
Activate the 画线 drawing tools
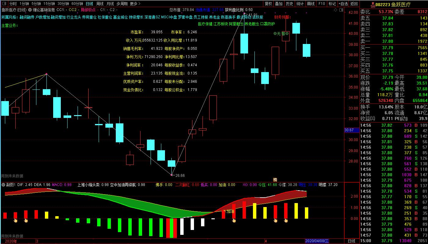311,4
